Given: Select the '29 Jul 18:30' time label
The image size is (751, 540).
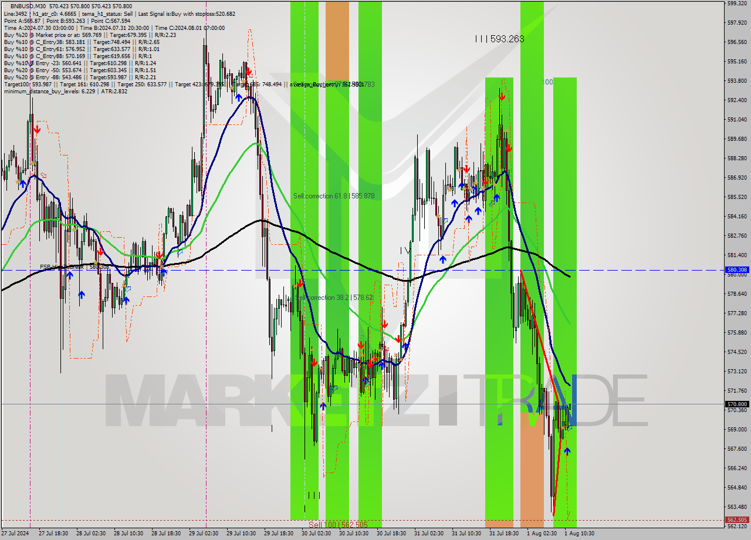Looking at the screenshot, I should pos(279,534).
